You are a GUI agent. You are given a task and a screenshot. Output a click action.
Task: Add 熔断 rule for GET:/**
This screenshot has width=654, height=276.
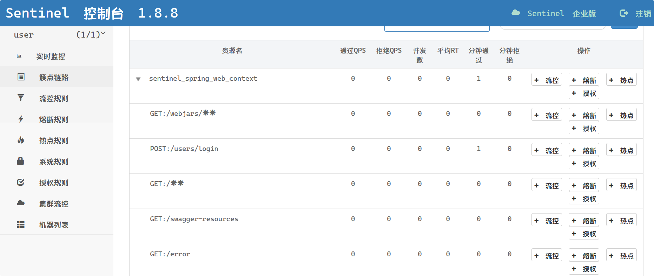tap(584, 185)
